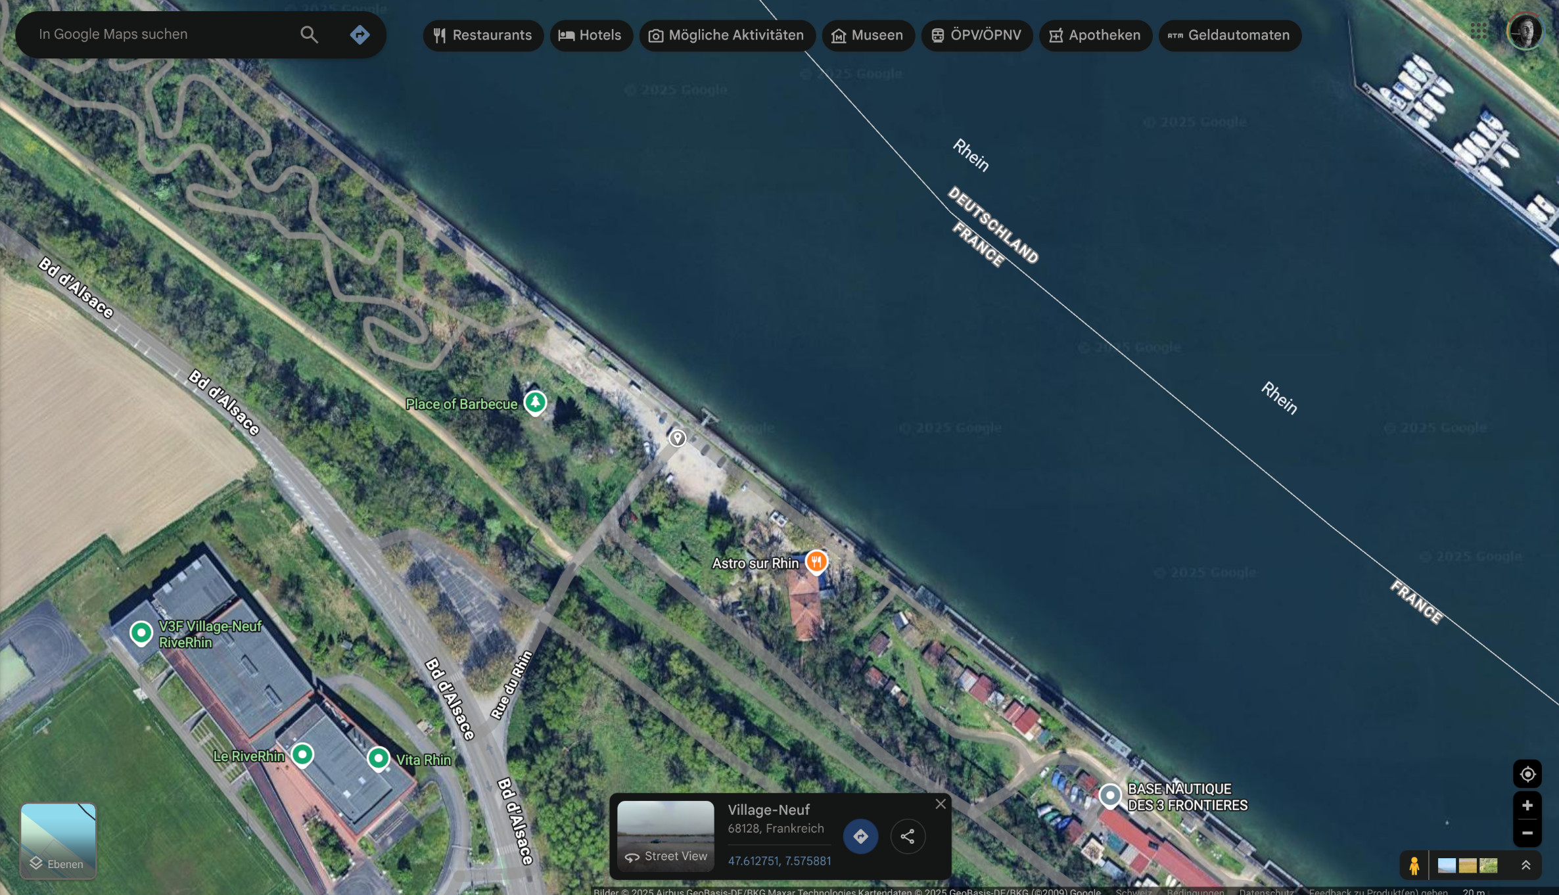Filter by Restaurants chip
This screenshot has width=1559, height=895.
(x=483, y=35)
